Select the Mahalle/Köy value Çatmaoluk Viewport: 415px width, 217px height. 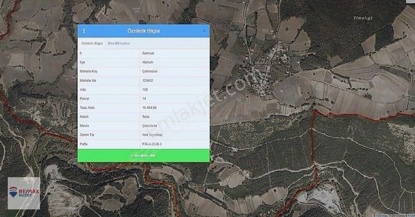coord(150,72)
